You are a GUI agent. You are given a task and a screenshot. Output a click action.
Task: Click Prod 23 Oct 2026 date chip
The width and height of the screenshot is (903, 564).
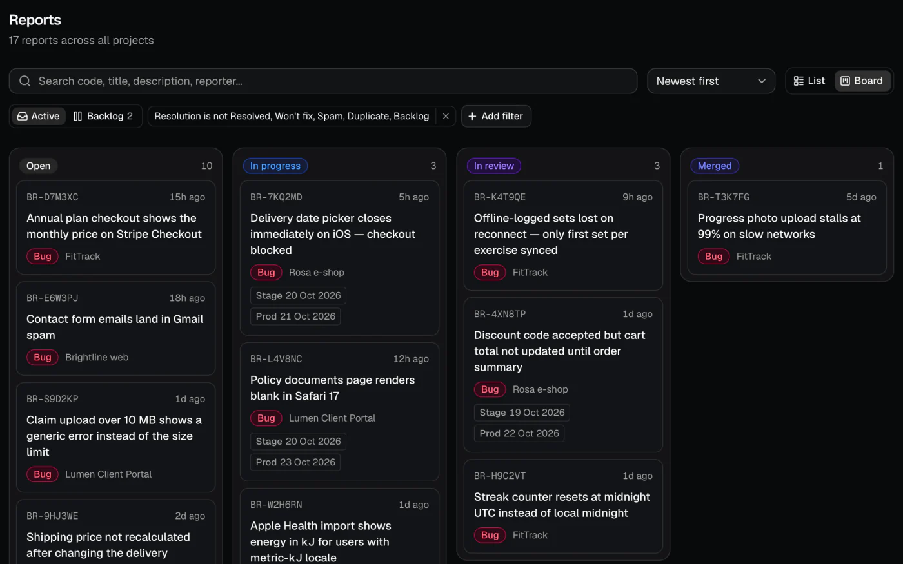[295, 462]
